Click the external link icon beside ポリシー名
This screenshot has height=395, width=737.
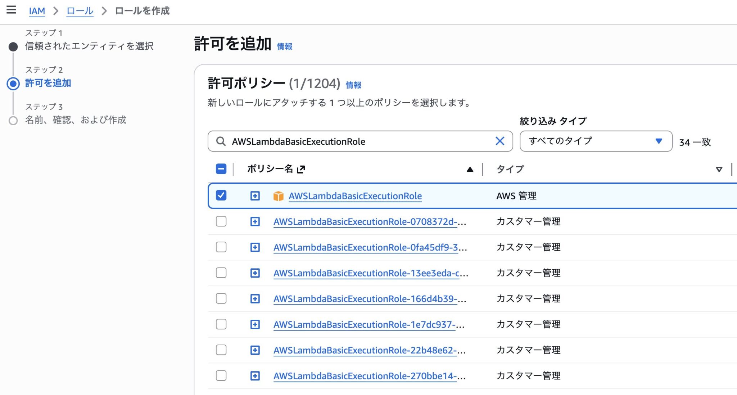pos(301,169)
